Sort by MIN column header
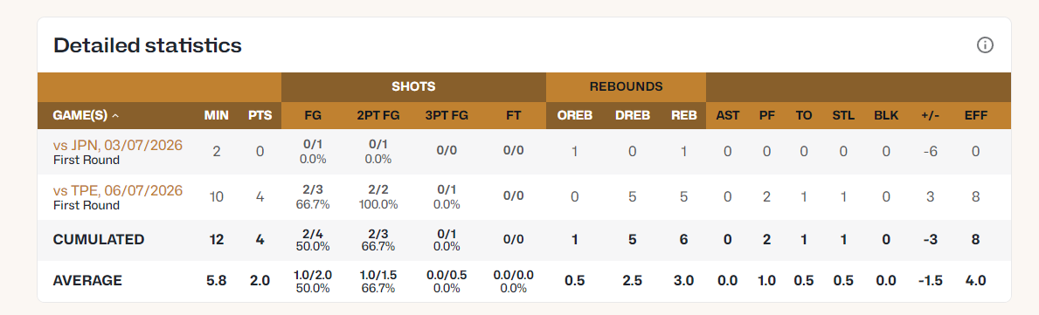The image size is (1039, 315). (216, 115)
